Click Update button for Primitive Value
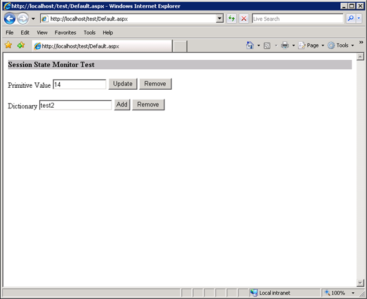 pyautogui.click(x=123, y=83)
